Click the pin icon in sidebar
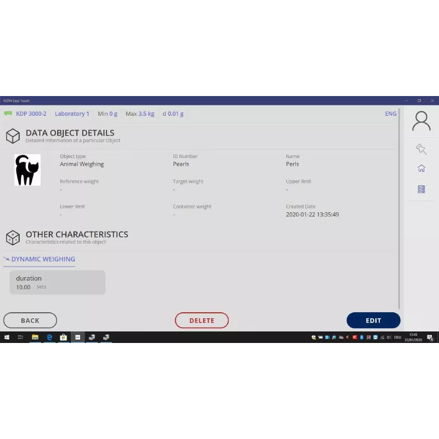This screenshot has width=439, height=439. click(x=421, y=149)
